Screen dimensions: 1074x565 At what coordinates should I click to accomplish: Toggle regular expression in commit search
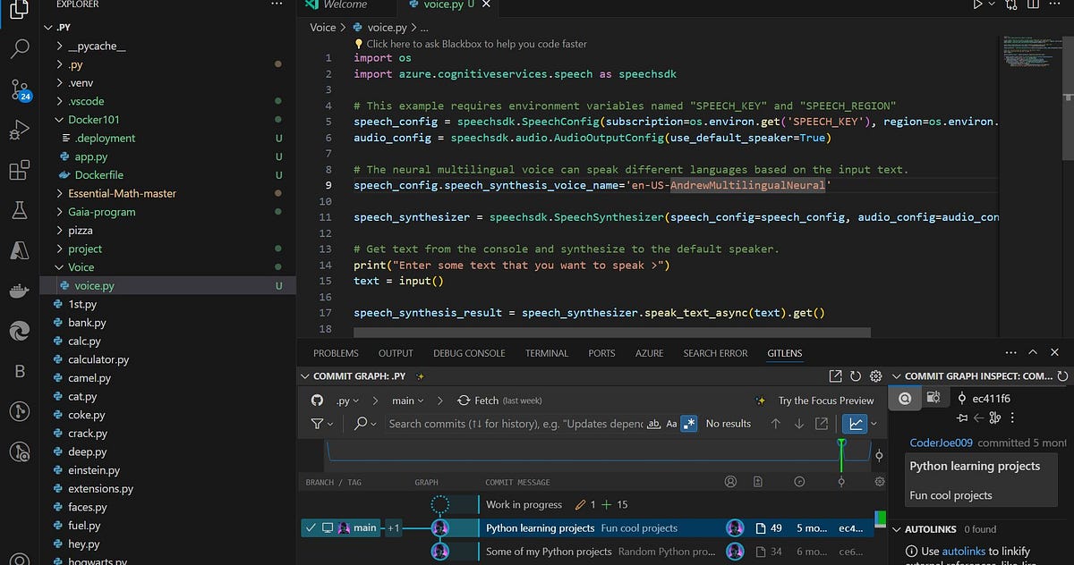(688, 424)
